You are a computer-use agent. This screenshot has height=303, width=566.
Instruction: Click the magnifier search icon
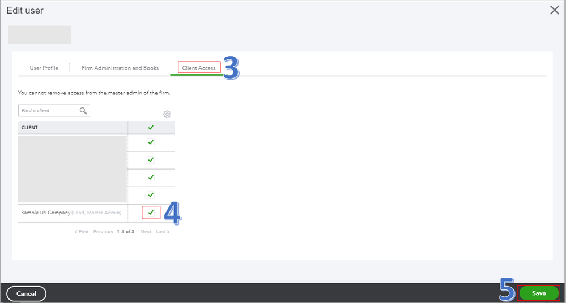(x=83, y=111)
